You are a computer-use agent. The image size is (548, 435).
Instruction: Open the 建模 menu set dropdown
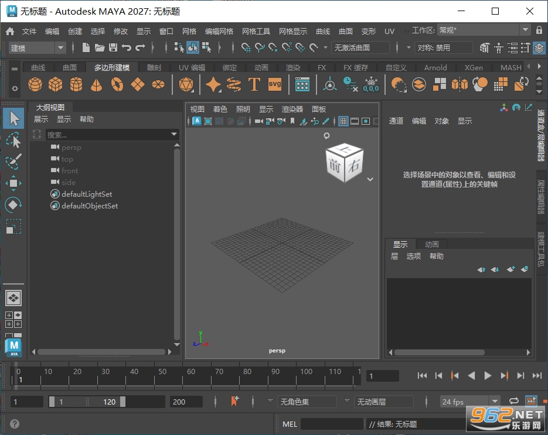[x=37, y=48]
